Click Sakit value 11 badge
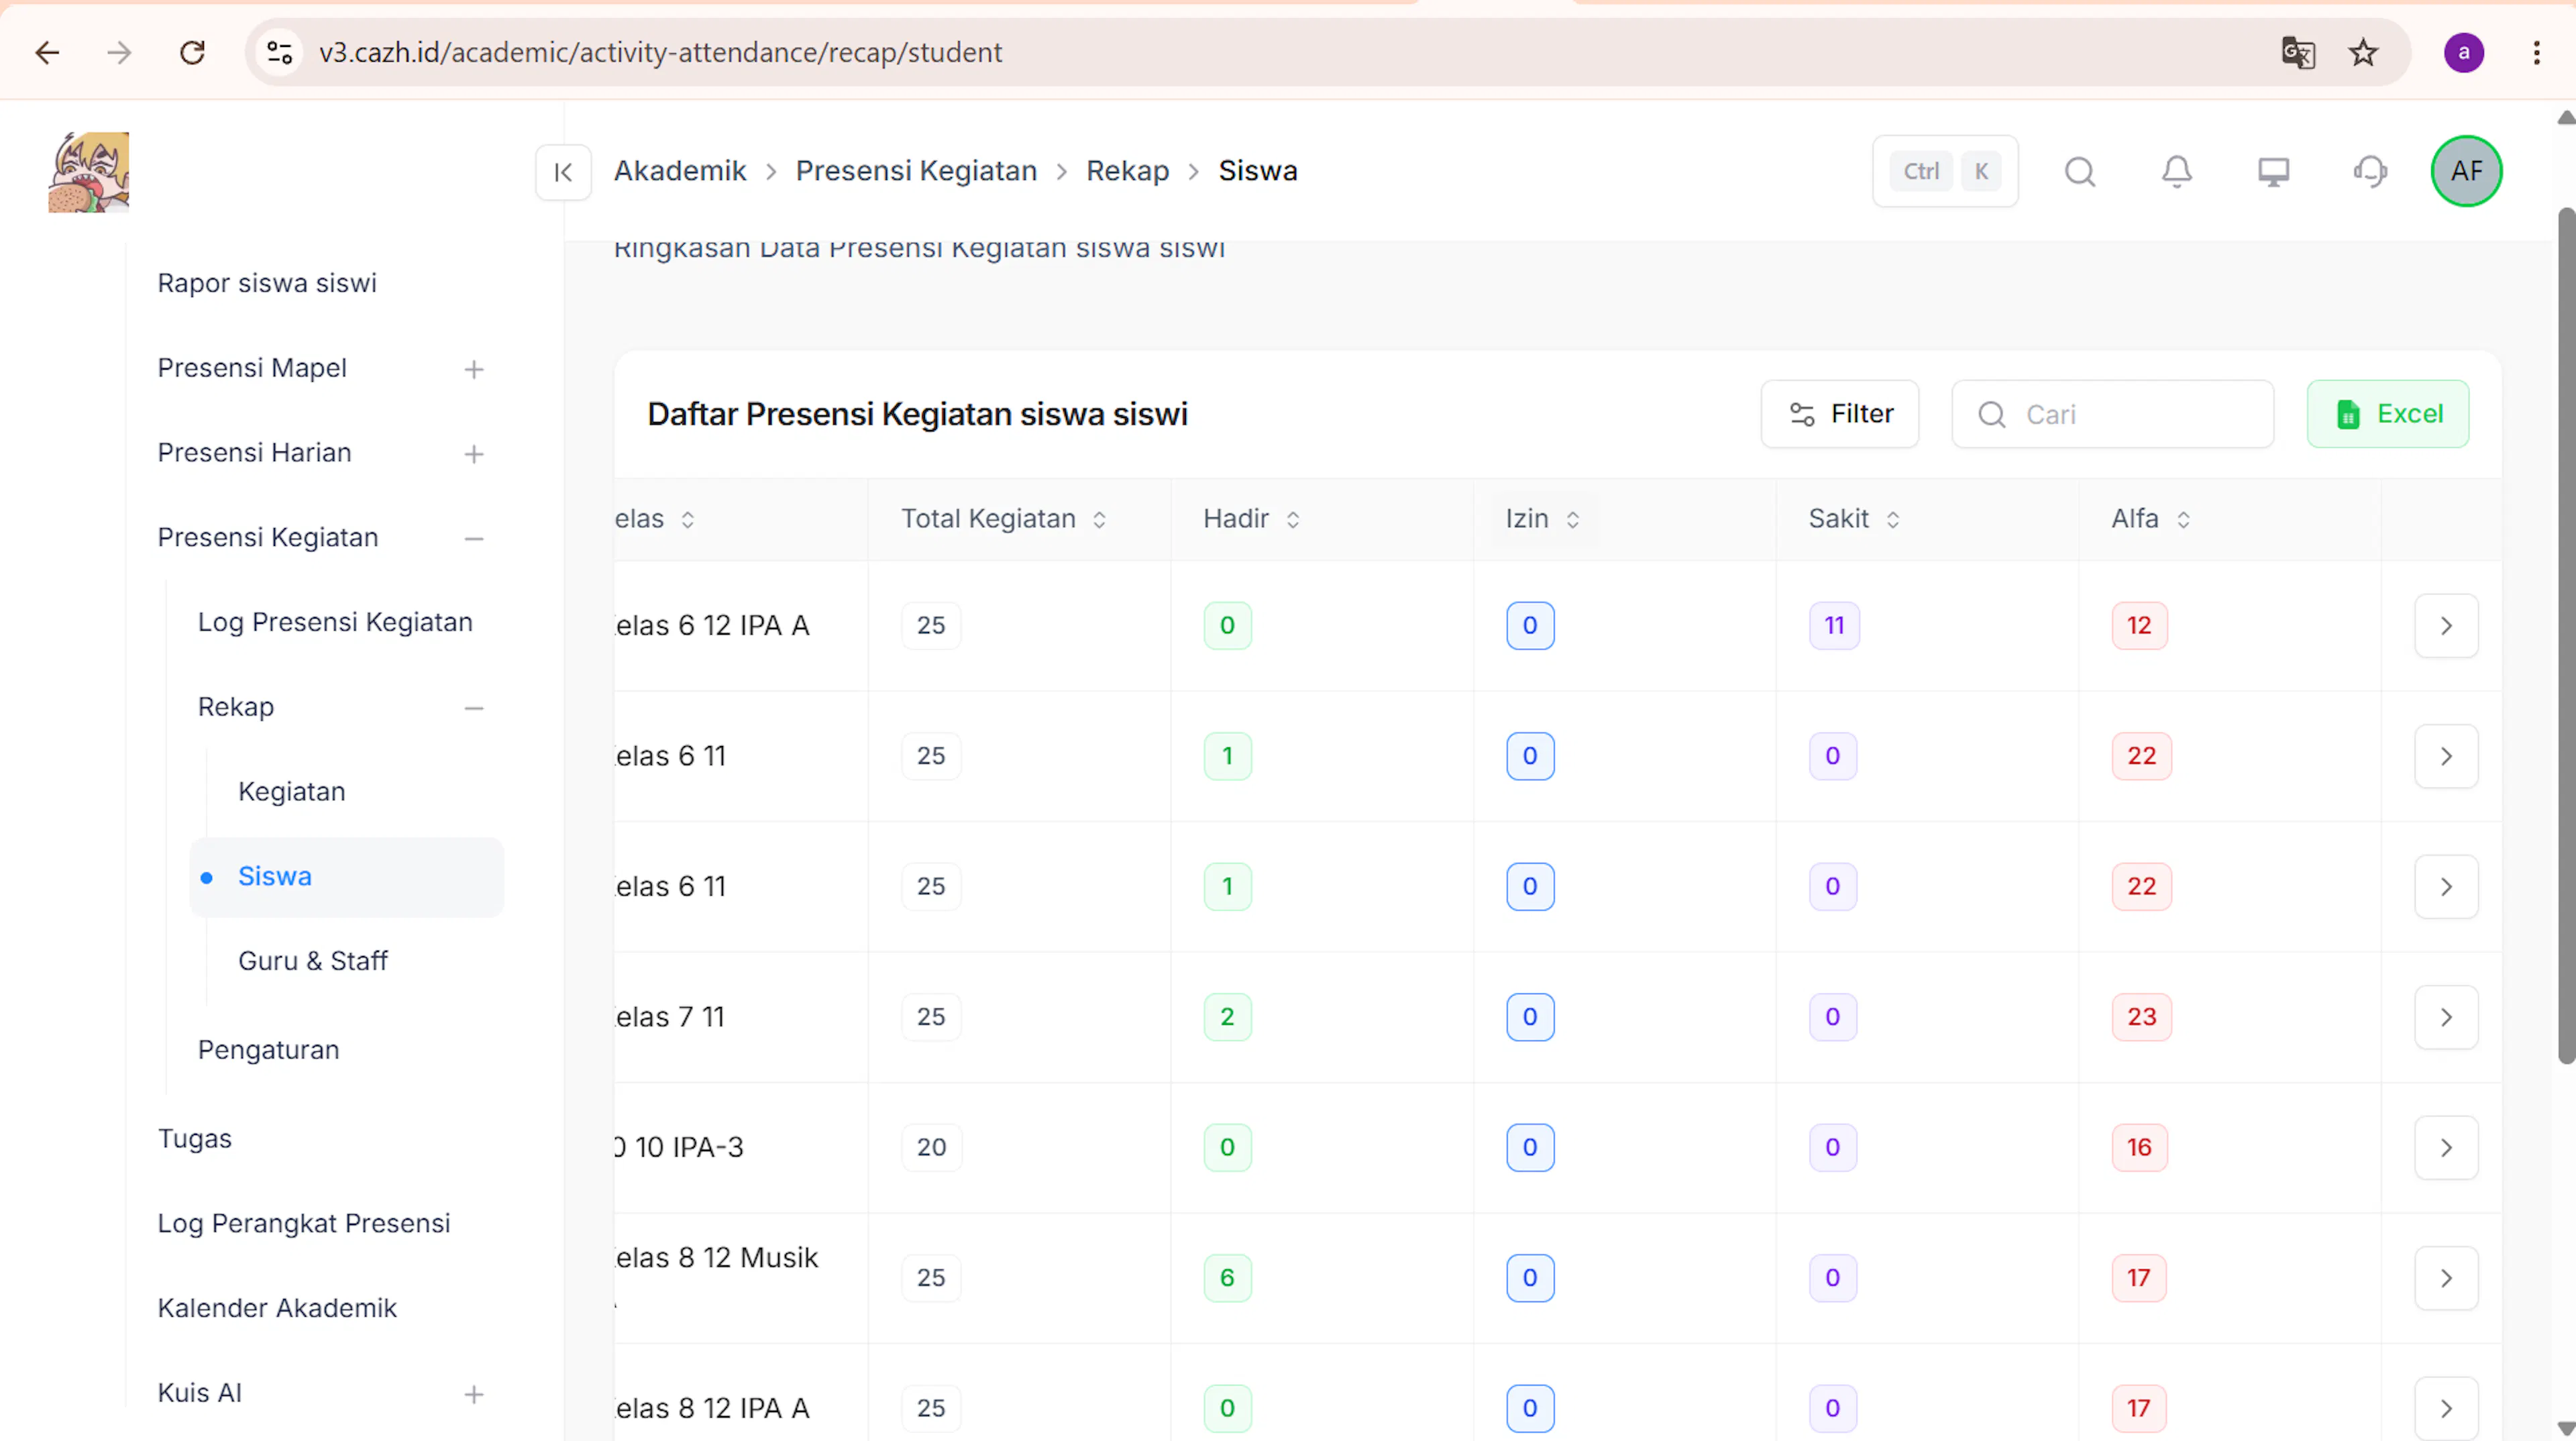 pyautogui.click(x=1834, y=625)
